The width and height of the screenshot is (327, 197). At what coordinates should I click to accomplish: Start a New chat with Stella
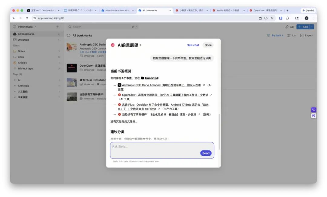click(x=193, y=45)
